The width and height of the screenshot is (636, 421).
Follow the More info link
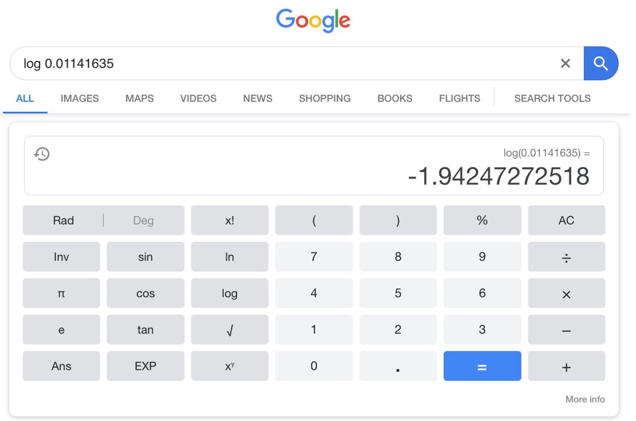585,399
